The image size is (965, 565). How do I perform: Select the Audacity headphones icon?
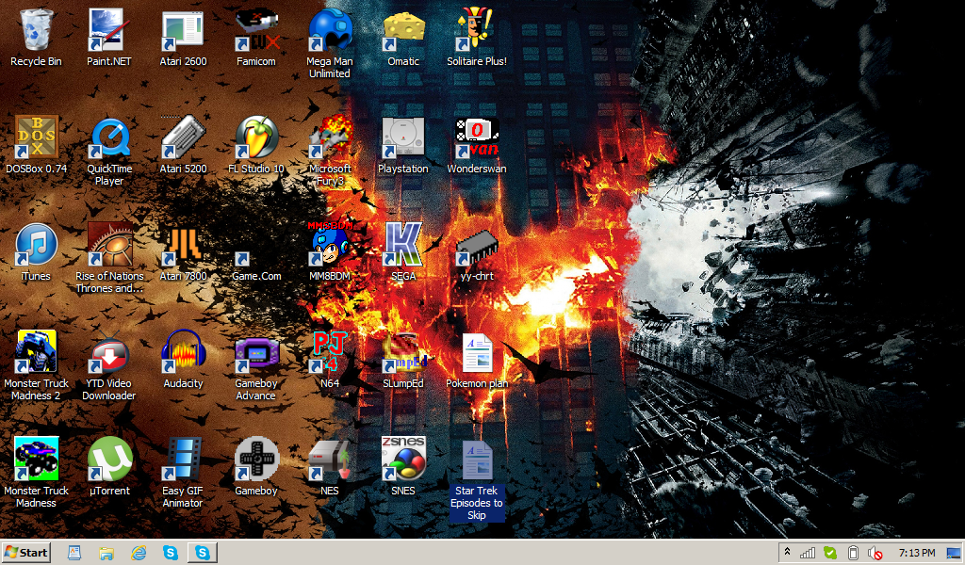coord(183,352)
